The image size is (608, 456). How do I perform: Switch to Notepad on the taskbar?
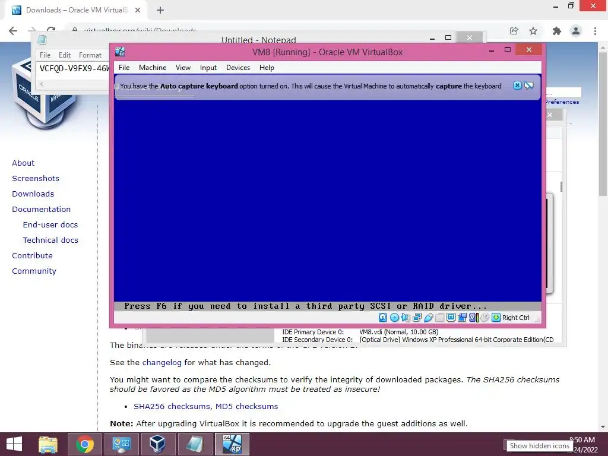[195, 444]
